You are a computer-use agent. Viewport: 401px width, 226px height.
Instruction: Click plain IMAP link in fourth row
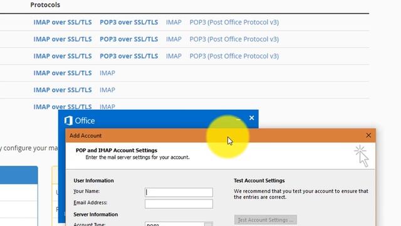pos(107,73)
